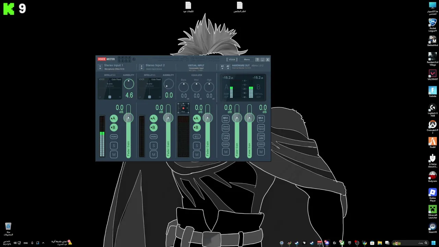
Task: Open Resident Evil Village desktop shortcut
Action: [432, 59]
